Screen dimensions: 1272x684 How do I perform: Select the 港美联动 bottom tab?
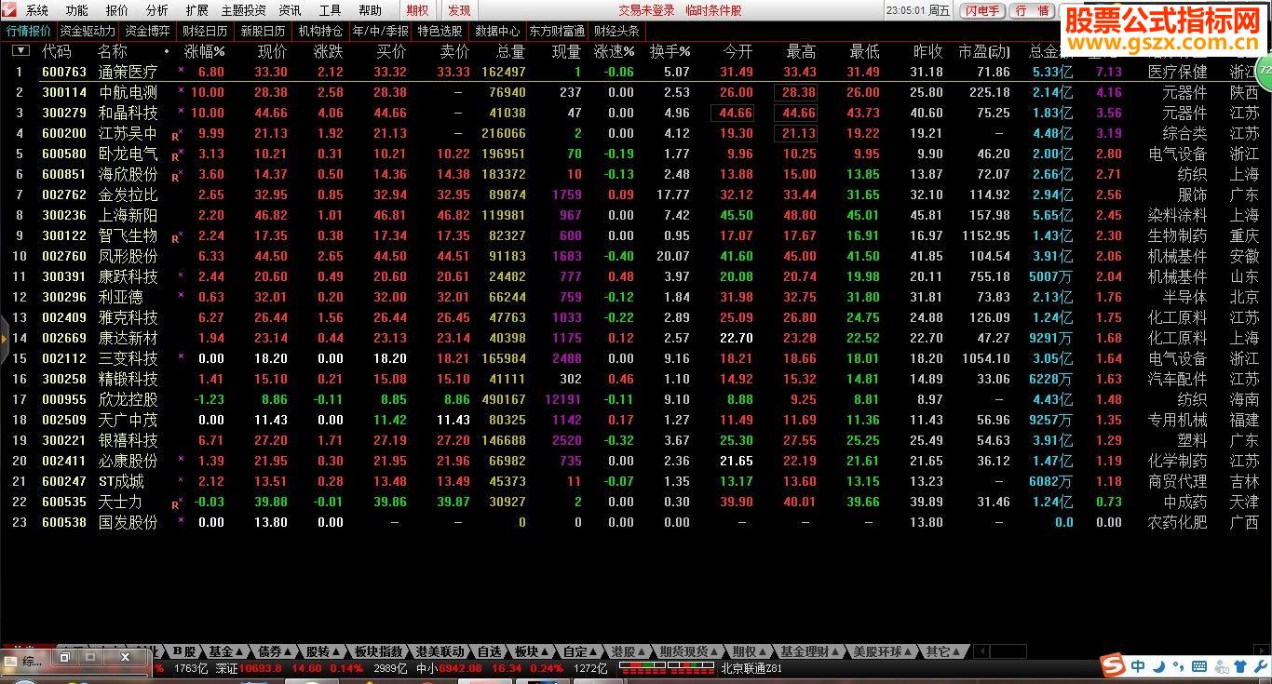[x=440, y=651]
